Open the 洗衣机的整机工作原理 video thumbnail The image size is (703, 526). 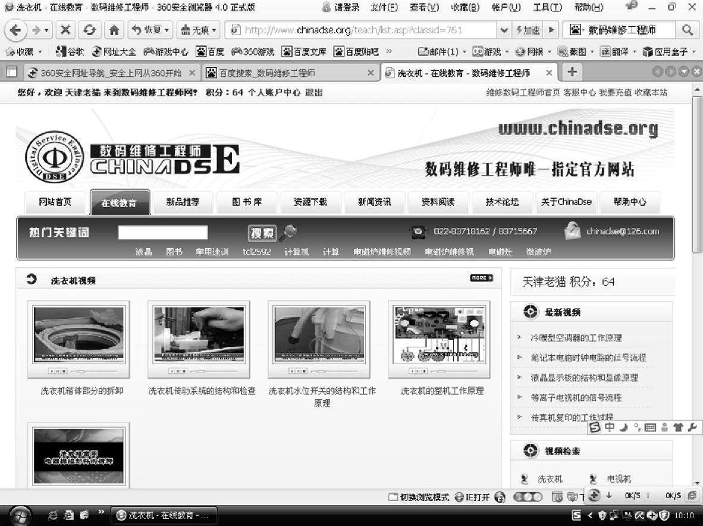click(439, 339)
